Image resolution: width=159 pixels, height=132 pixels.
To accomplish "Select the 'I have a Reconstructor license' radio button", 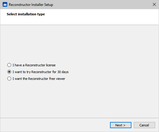I will click(9, 65).
